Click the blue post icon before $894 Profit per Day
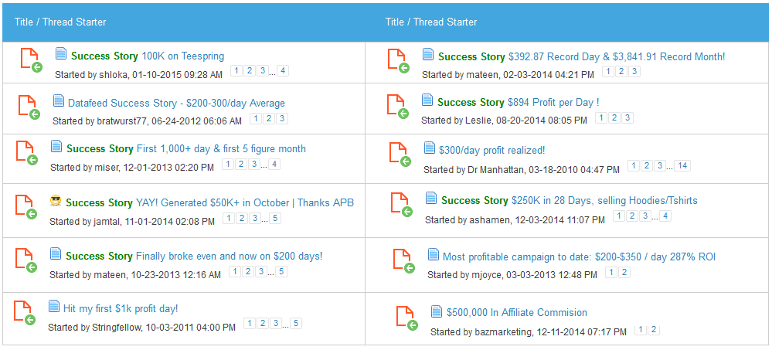The width and height of the screenshot is (772, 350). [427, 100]
